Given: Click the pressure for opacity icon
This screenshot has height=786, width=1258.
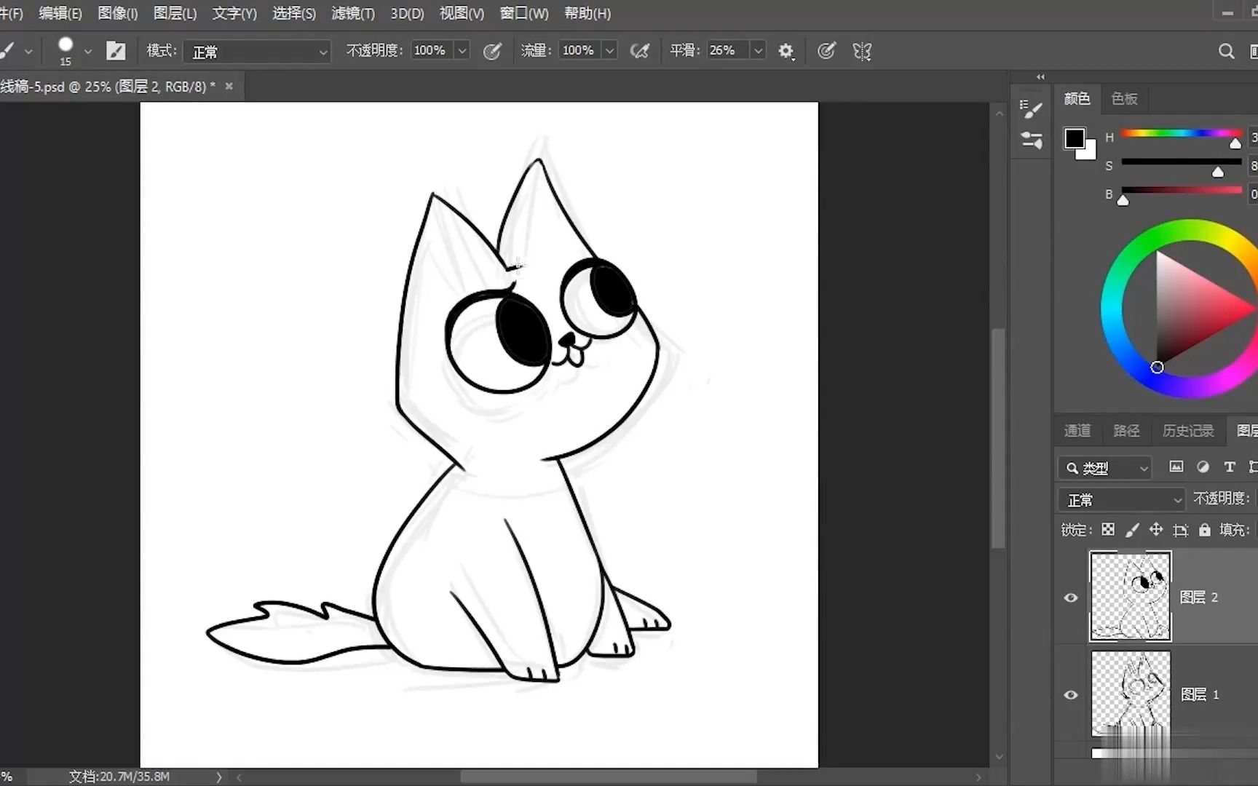Looking at the screenshot, I should click(492, 51).
